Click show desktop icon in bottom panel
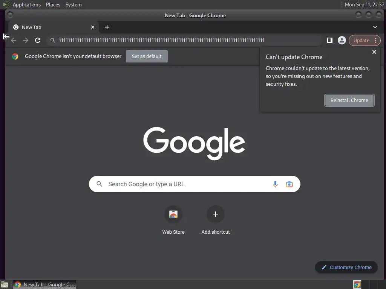Screen dimensions: 386x289 (x=5, y=284)
